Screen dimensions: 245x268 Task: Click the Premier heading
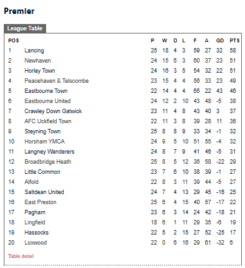pyautogui.click(x=19, y=11)
